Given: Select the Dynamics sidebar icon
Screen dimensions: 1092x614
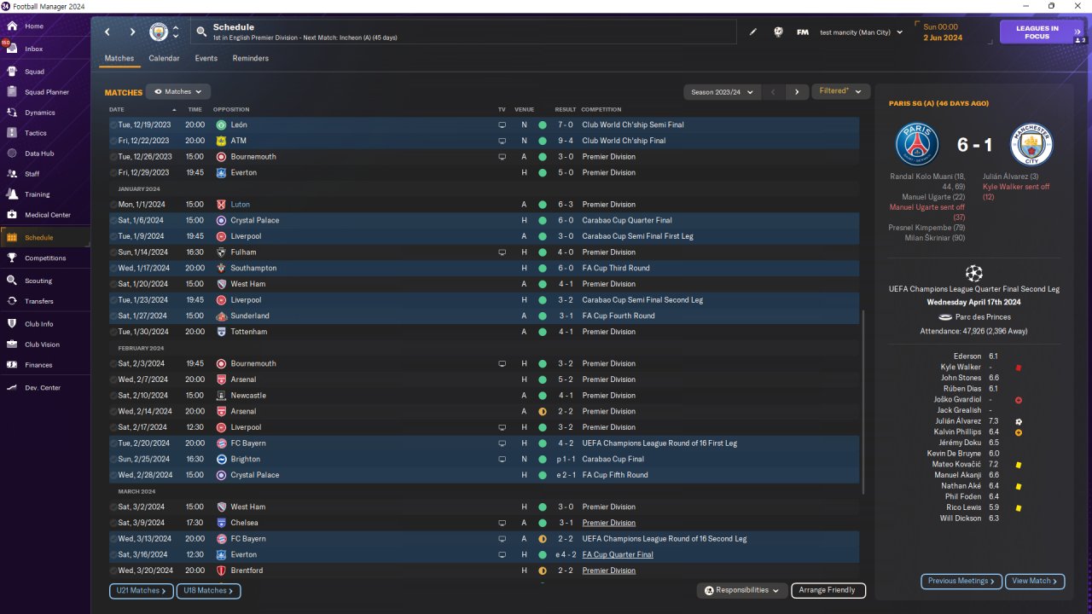Looking at the screenshot, I should (12, 113).
